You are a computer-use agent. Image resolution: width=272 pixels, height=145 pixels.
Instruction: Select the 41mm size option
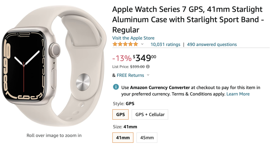123,138
